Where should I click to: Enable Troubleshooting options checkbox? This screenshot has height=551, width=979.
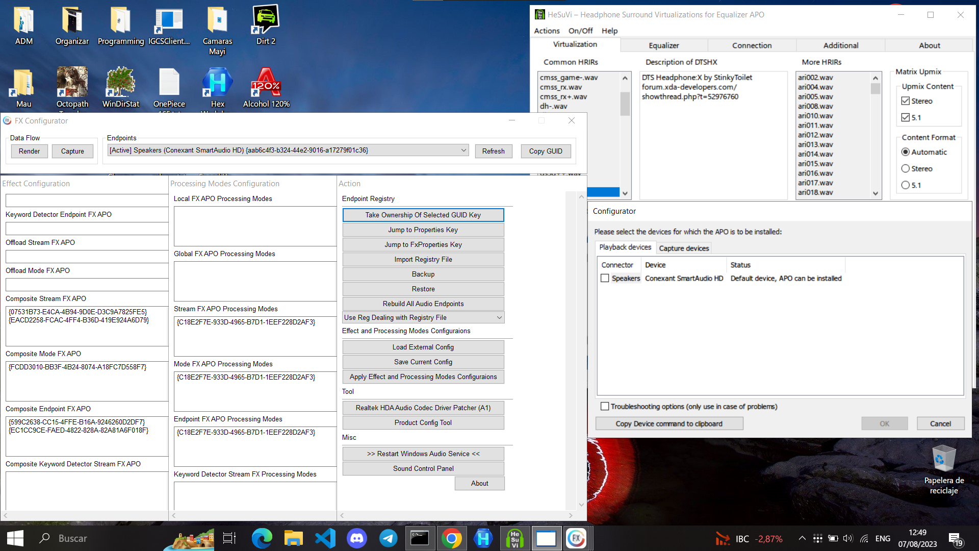pyautogui.click(x=605, y=406)
